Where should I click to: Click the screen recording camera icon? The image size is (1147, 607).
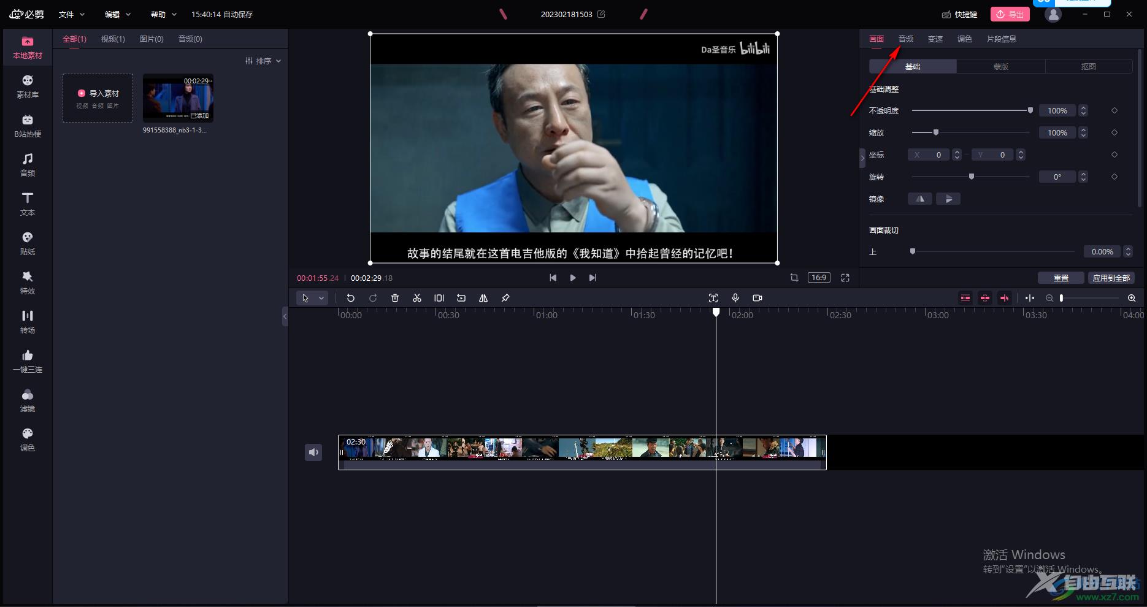(x=758, y=298)
